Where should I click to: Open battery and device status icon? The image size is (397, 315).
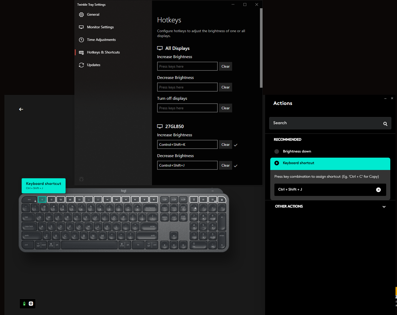28,304
